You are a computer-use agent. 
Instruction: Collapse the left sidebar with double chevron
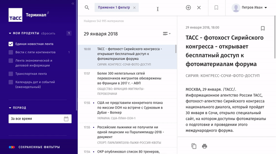pos(73,3)
